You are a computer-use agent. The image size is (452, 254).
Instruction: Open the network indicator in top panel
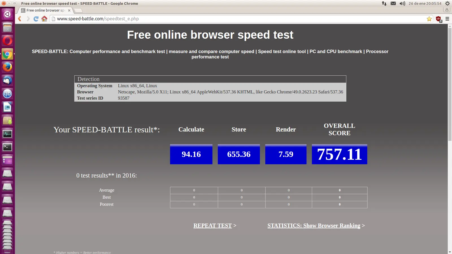384,3
